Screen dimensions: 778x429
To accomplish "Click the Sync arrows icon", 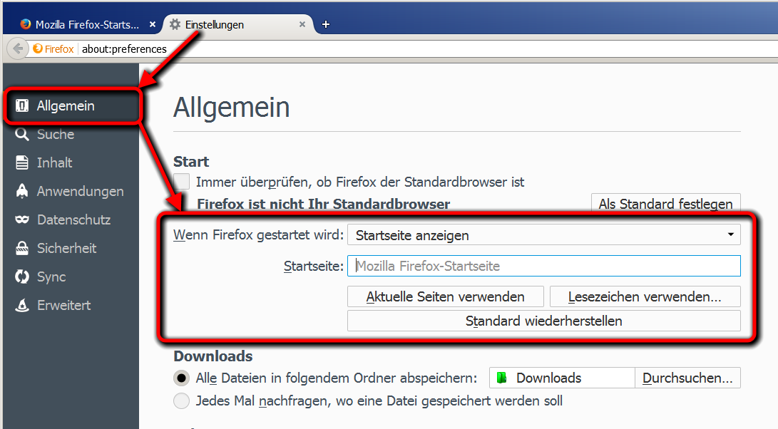I will (22, 276).
